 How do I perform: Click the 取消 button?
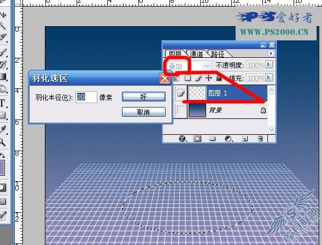point(144,112)
